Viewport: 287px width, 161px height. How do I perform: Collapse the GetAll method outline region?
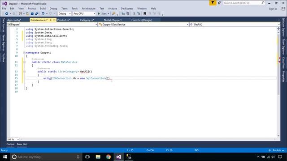point(25,72)
